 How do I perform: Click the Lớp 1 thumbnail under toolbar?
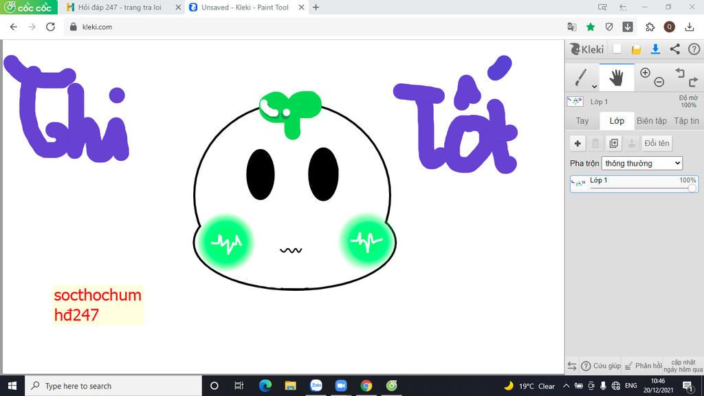click(x=575, y=102)
